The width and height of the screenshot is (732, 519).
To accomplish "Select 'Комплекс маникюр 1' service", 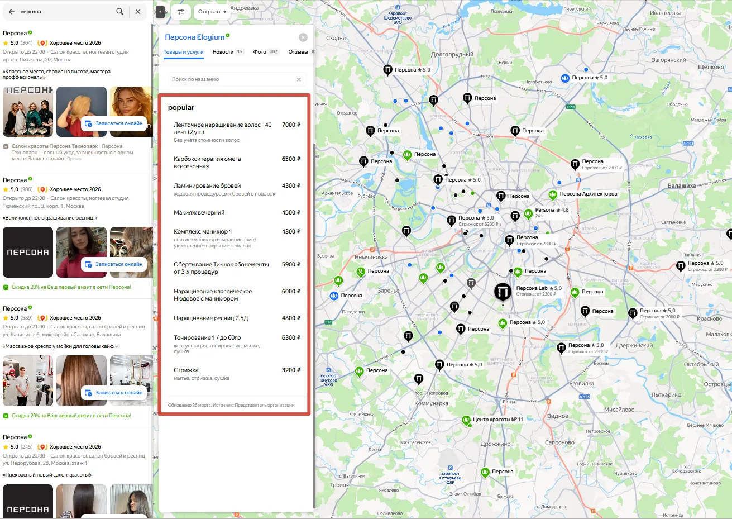I will point(237,238).
